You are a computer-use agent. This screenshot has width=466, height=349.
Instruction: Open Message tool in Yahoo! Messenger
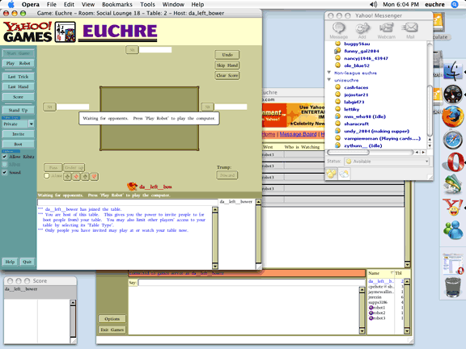pos(338,31)
